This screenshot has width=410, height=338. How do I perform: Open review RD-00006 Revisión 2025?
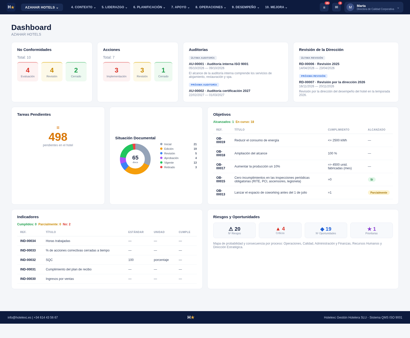pyautogui.click(x=319, y=64)
